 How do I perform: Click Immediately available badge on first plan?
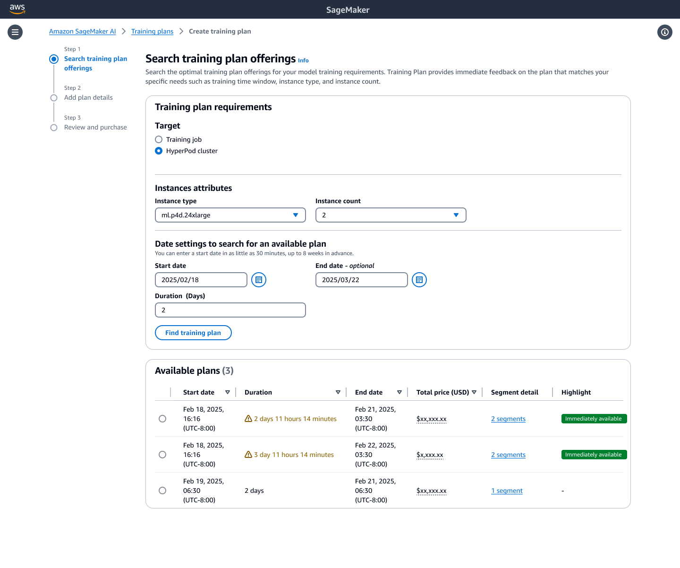pyautogui.click(x=594, y=419)
